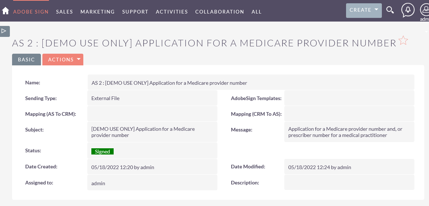Viewport: 429px width, 206px height.
Task: Select the BASIC tab
Action: [x=26, y=60]
